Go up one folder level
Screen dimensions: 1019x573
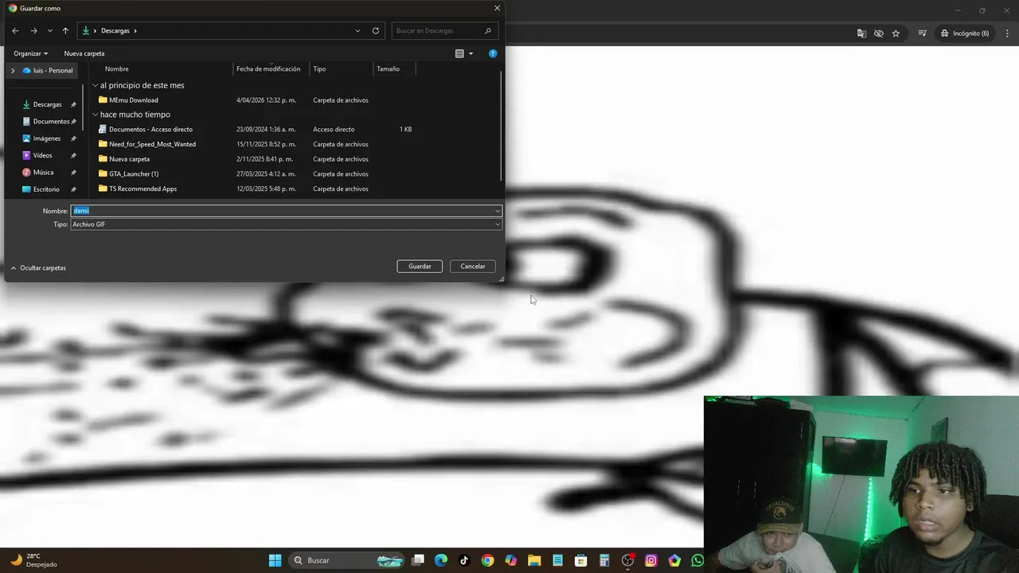click(65, 31)
